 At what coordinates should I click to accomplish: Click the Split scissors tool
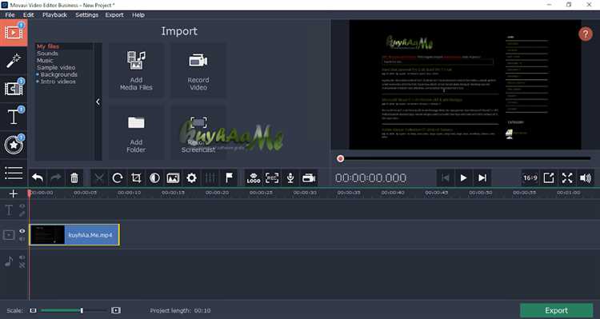pyautogui.click(x=99, y=177)
